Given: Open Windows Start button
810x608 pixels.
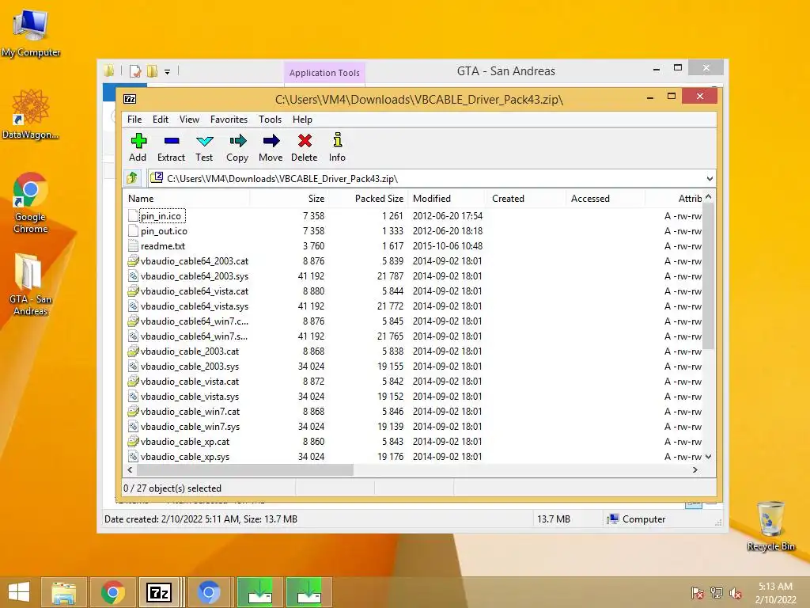Looking at the screenshot, I should 19,592.
